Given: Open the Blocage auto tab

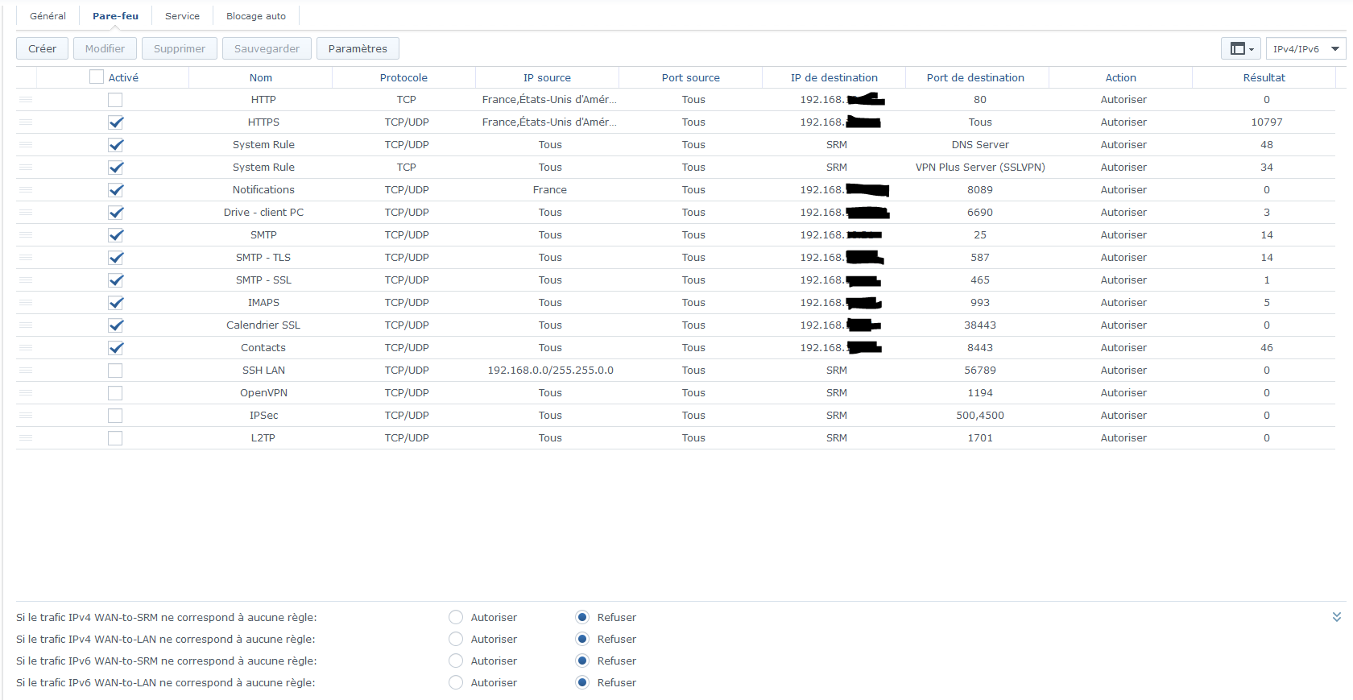Looking at the screenshot, I should (255, 16).
